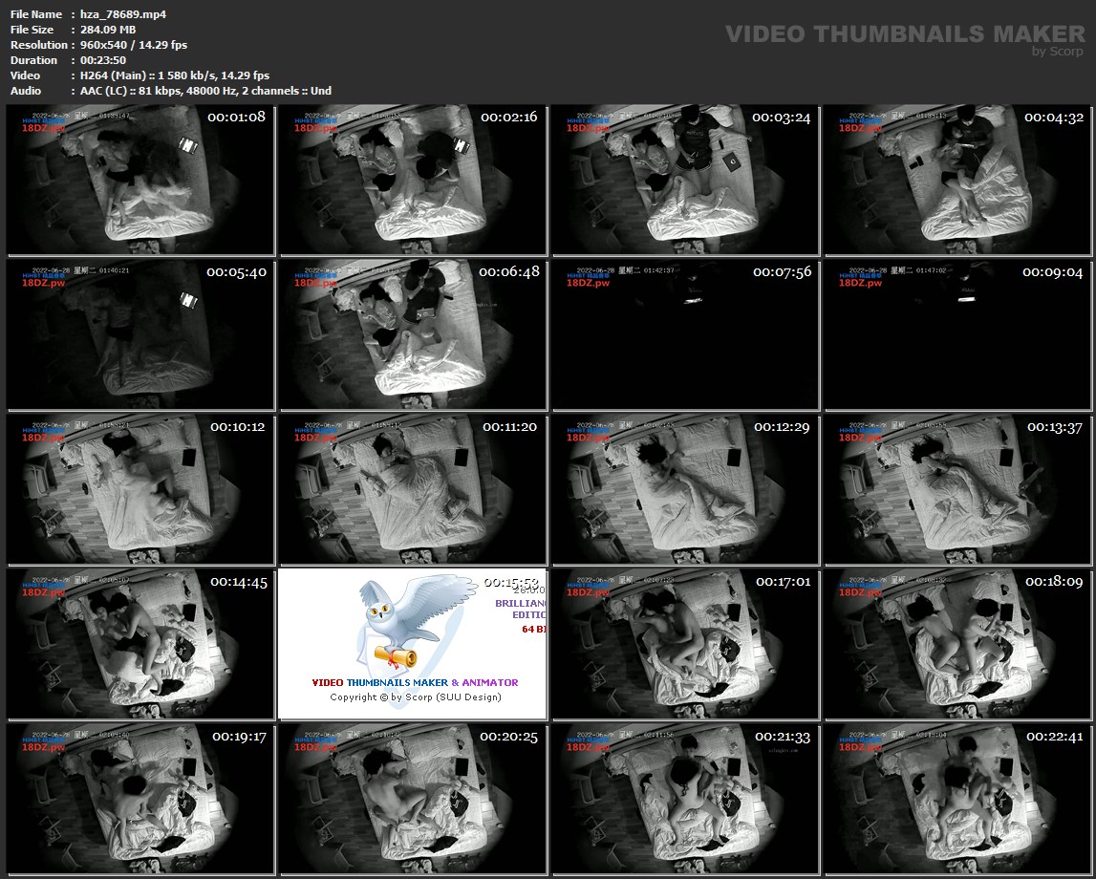The height and width of the screenshot is (879, 1096).
Task: Open the thumbnail at timestamp 00:01:08
Action: (140, 180)
